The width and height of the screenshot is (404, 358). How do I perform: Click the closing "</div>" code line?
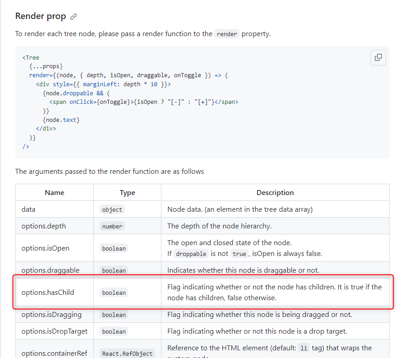coord(46,129)
